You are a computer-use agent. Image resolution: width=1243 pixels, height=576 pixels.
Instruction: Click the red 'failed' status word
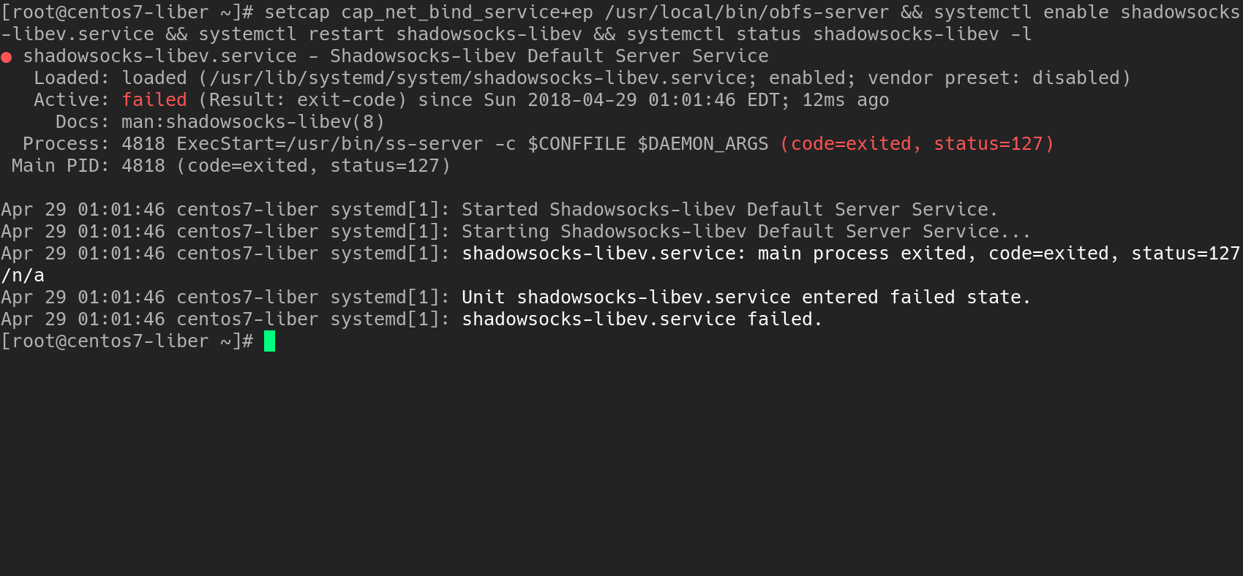pyautogui.click(x=154, y=100)
